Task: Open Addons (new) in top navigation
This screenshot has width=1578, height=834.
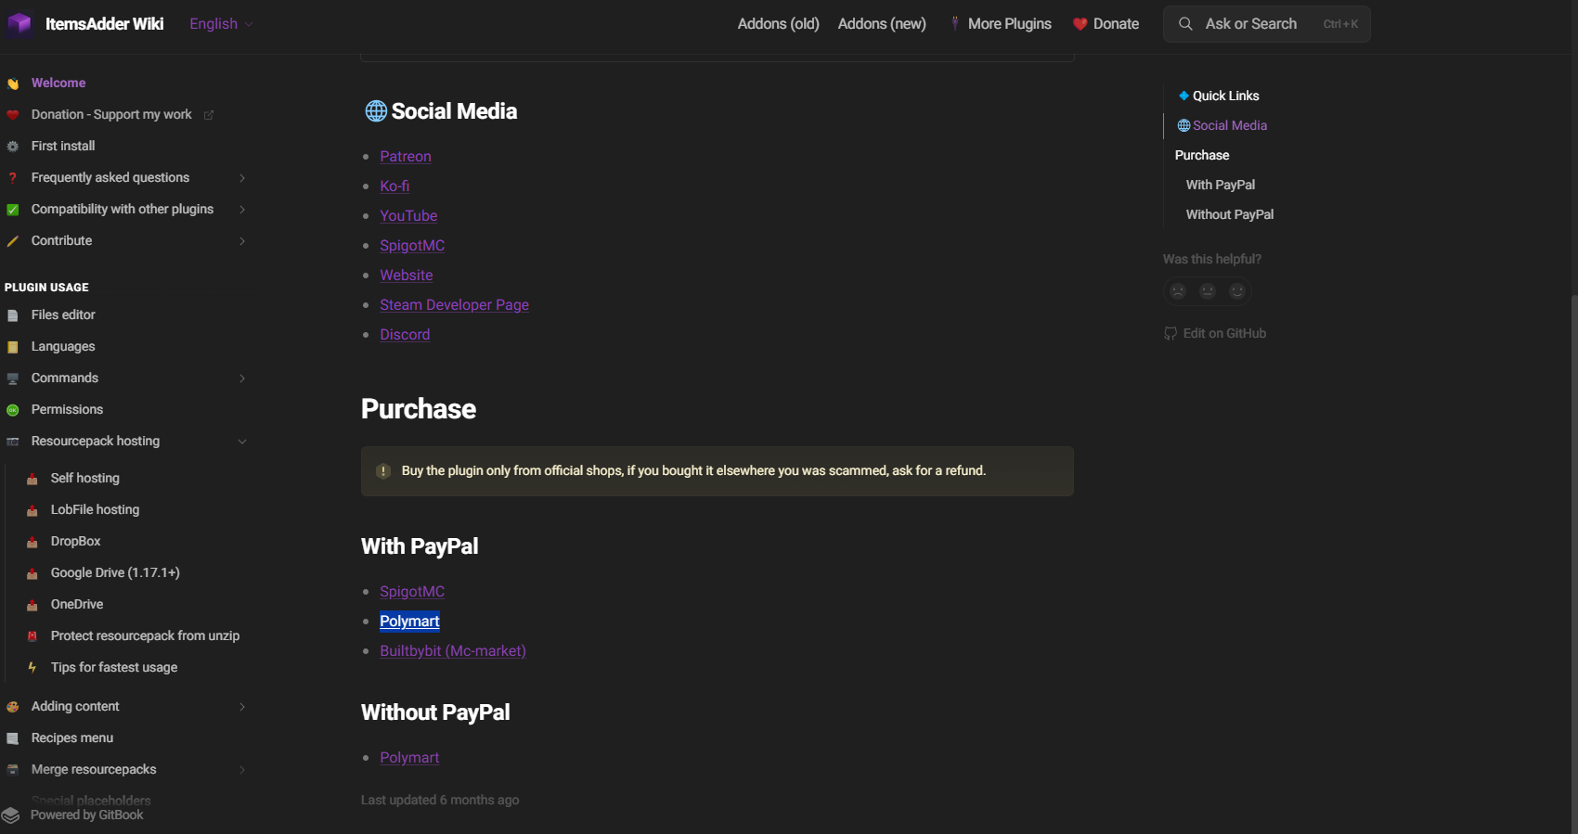Action: pos(882,24)
